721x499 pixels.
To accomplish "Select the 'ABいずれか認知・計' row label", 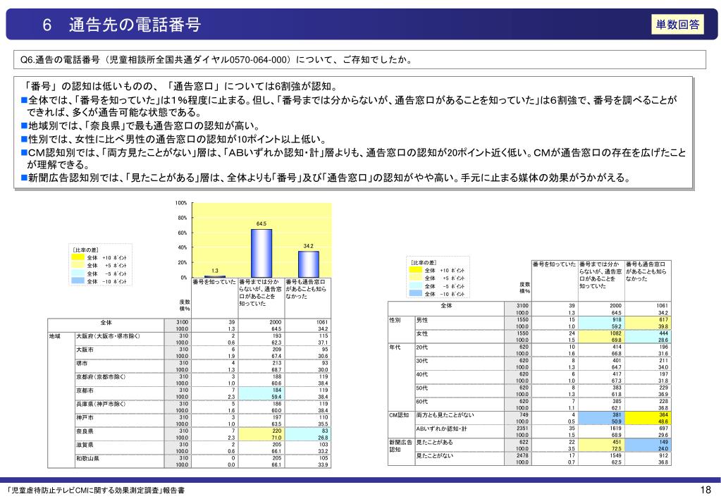I will [x=441, y=429].
